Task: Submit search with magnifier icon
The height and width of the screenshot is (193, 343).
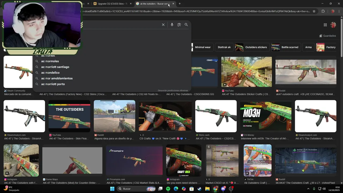Action: [x=186, y=25]
